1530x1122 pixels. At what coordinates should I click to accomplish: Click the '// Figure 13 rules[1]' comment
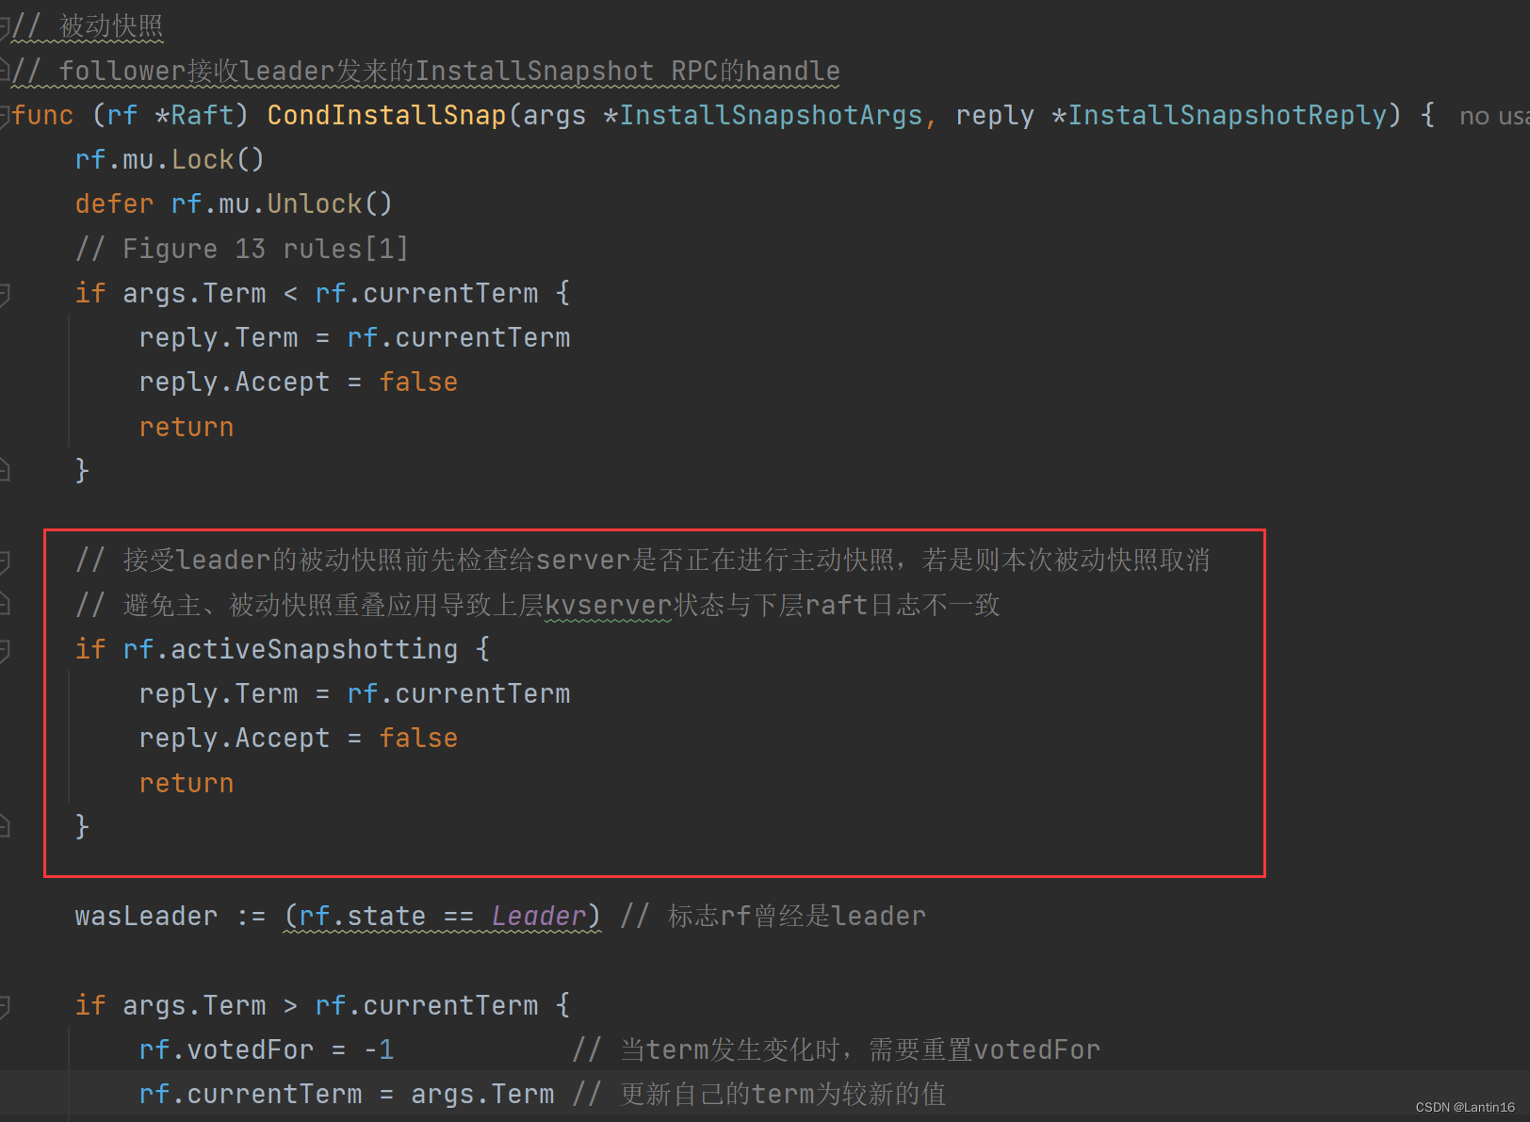(241, 249)
